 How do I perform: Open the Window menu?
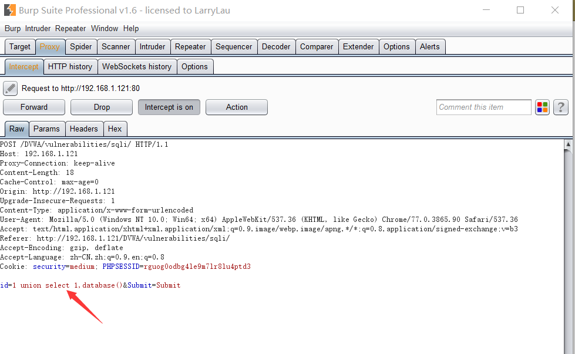[105, 29]
